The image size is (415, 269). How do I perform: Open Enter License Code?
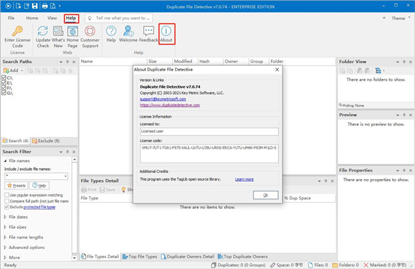[x=17, y=37]
